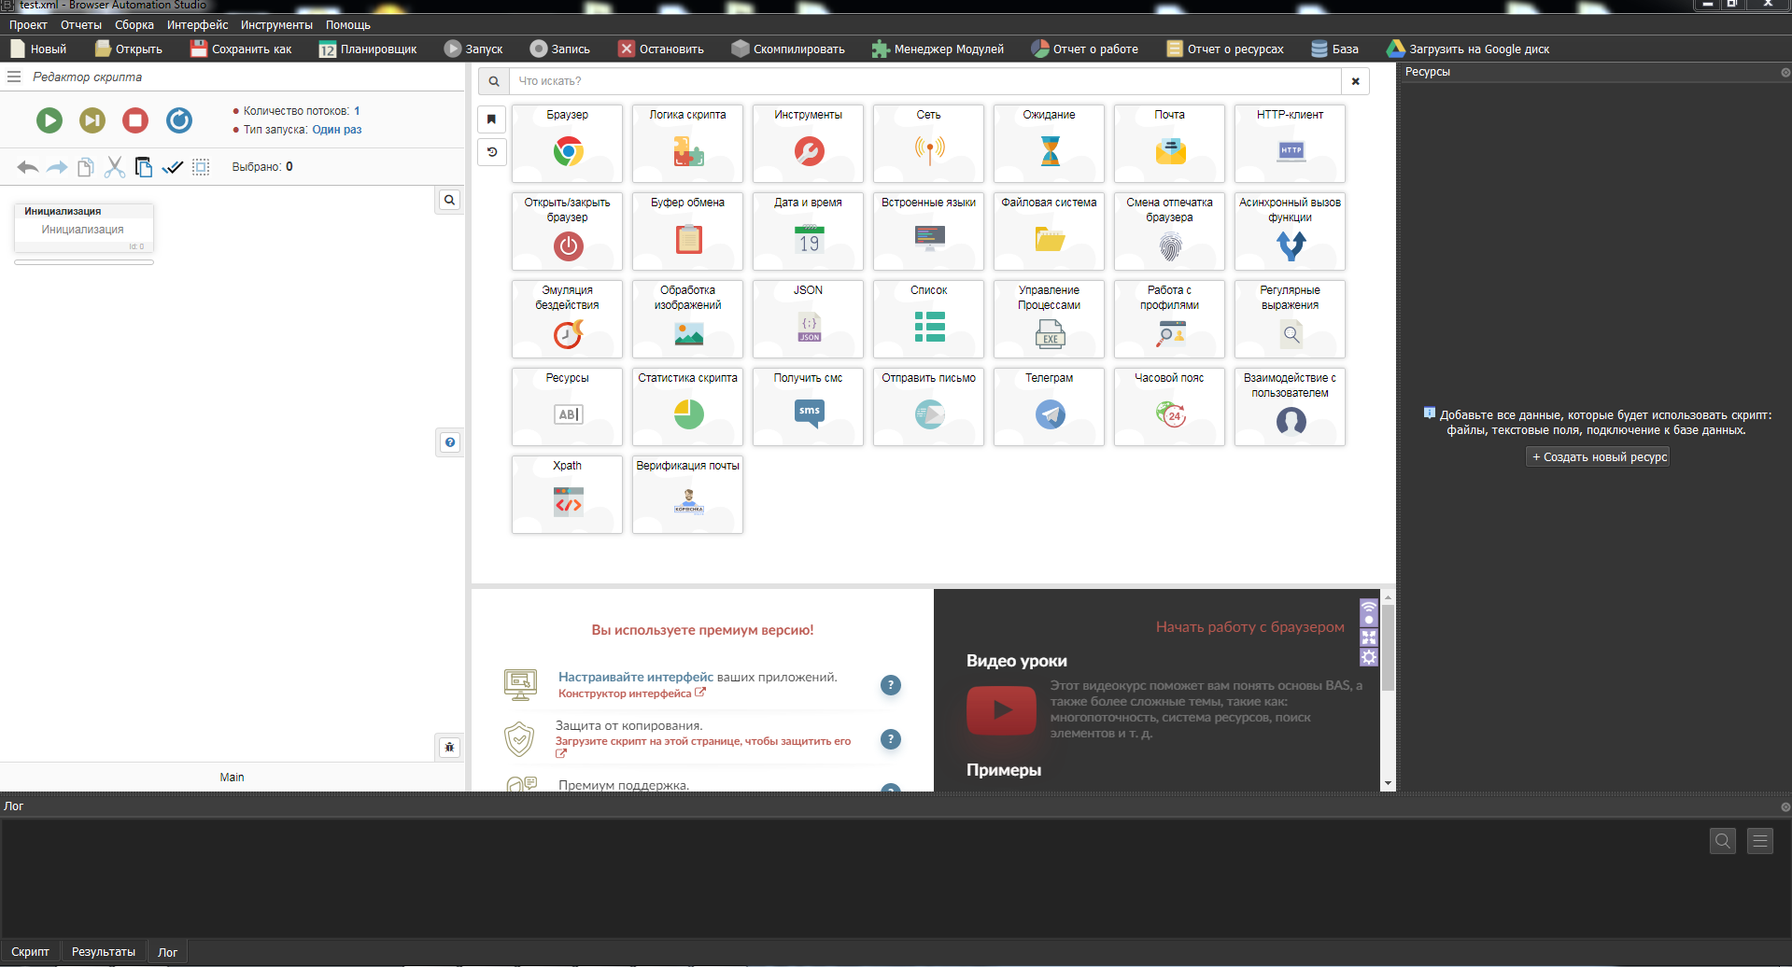
Task: Select the Файловая система folder module
Action: pos(1049,231)
